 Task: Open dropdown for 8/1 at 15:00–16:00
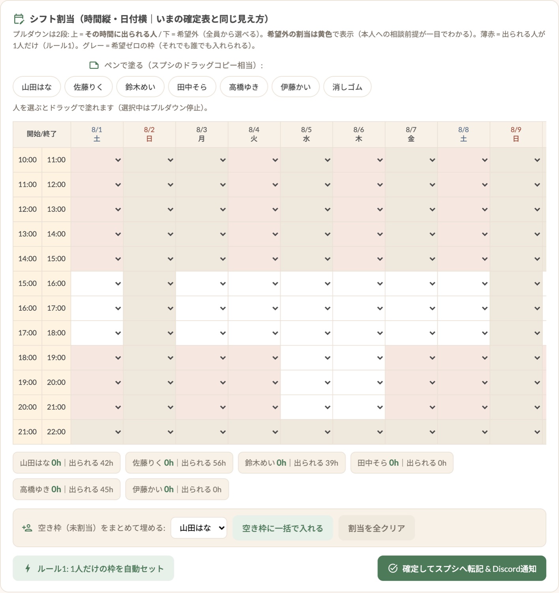(97, 283)
